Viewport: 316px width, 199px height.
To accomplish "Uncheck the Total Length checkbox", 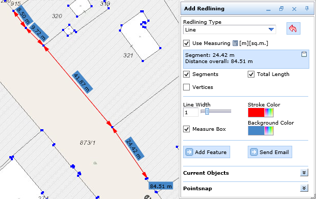I will click(251, 74).
